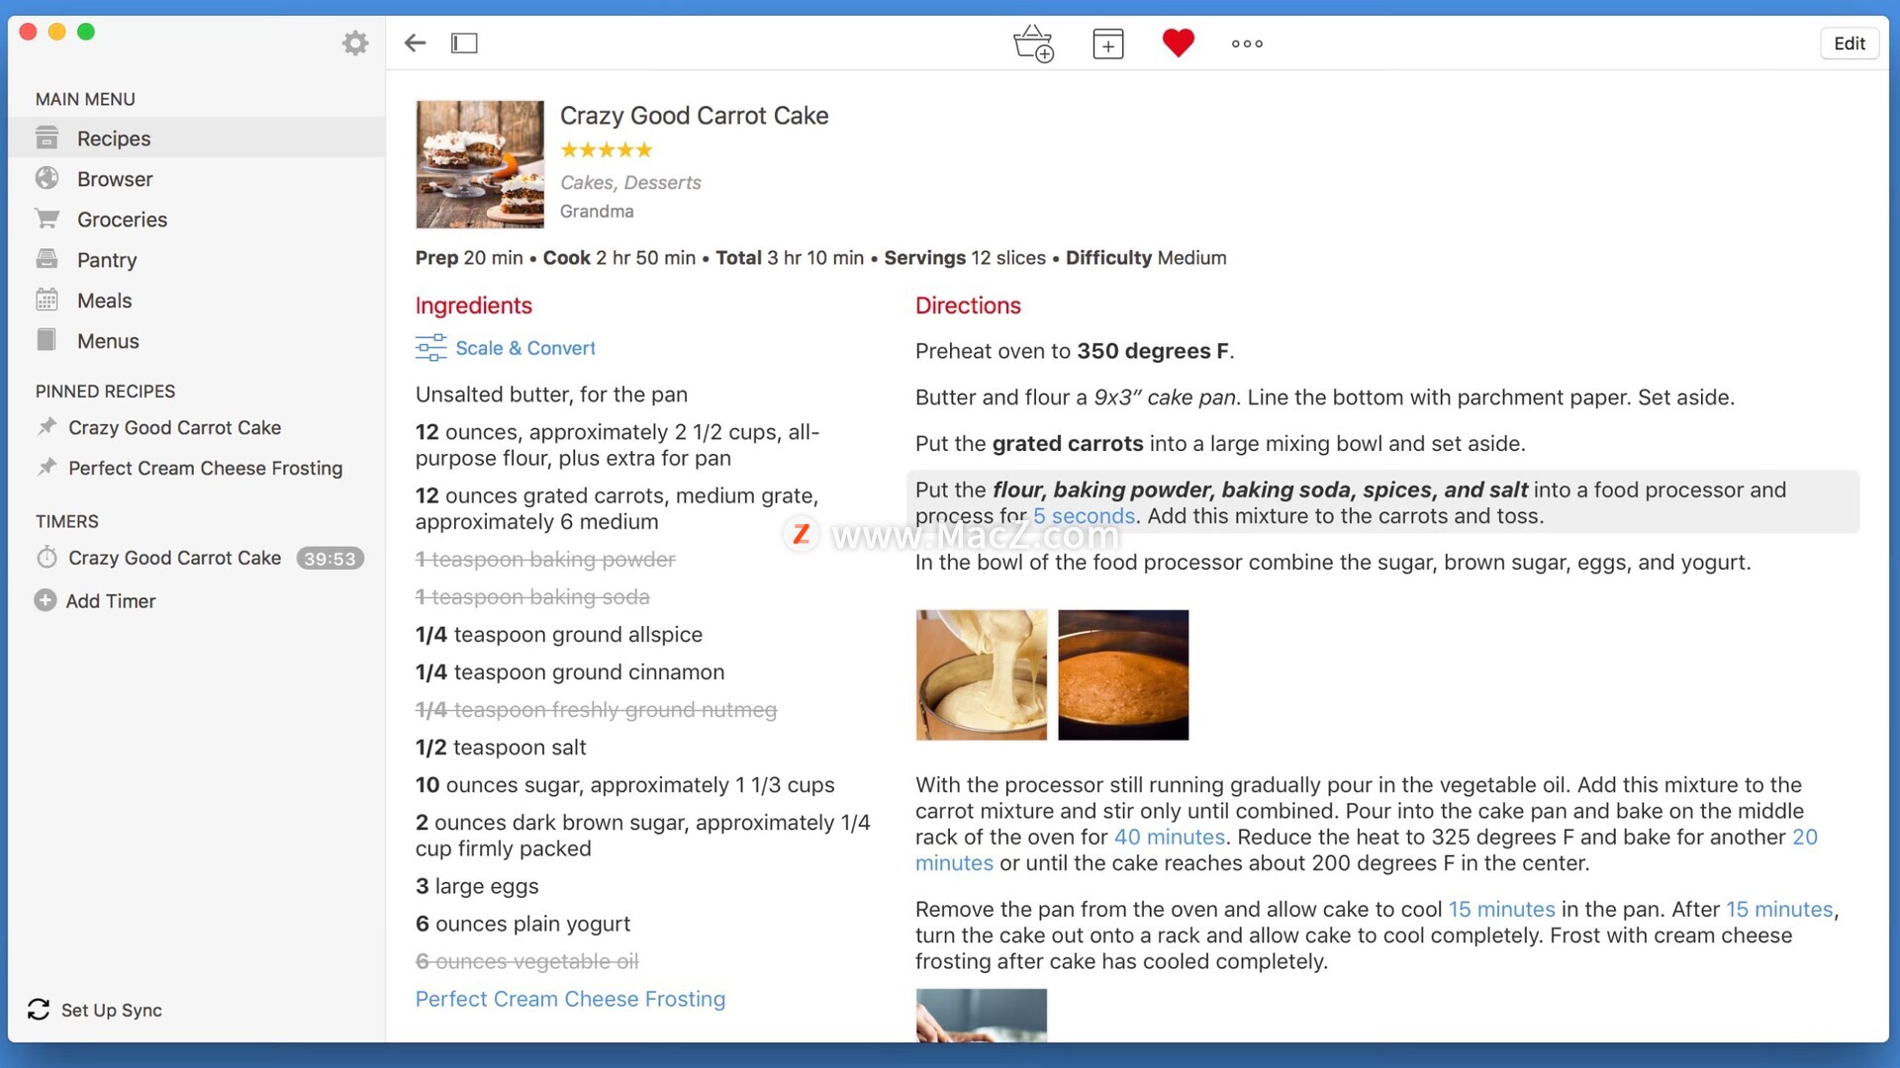Add recipe to grocery basket icon
Viewport: 1900px width, 1068px height.
coord(1033,43)
